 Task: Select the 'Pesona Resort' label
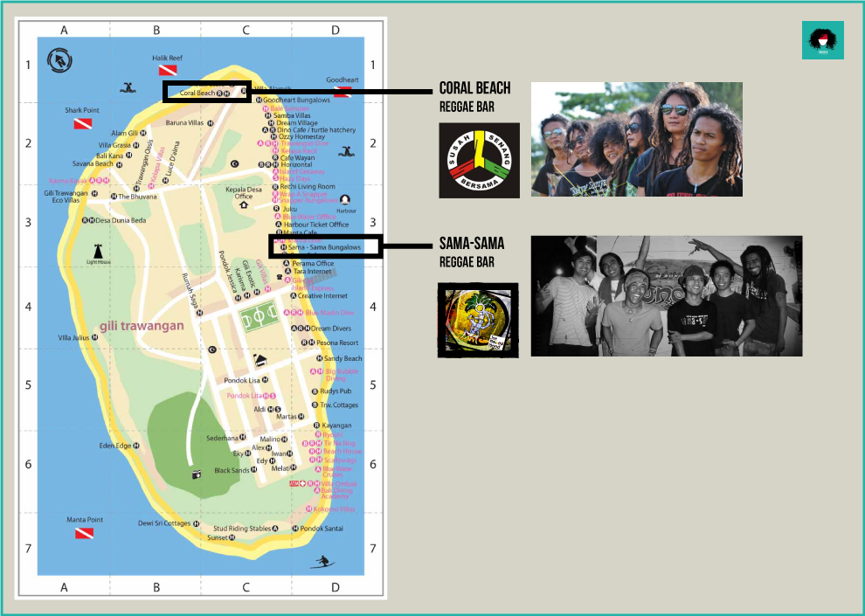click(x=337, y=343)
